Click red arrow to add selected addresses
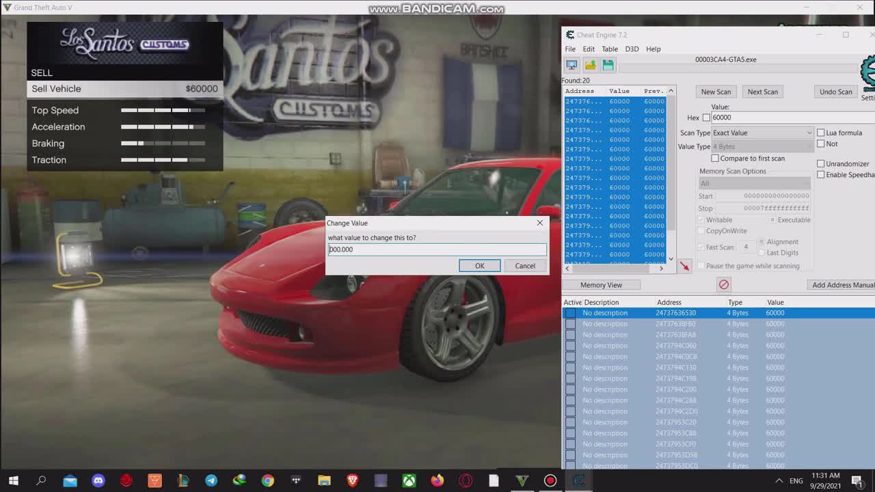875x492 pixels. tap(685, 265)
